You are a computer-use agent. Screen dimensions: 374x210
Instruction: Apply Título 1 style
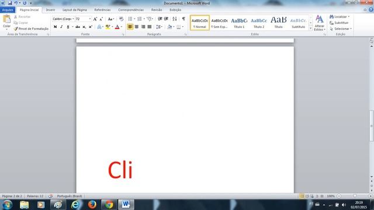coord(239,23)
